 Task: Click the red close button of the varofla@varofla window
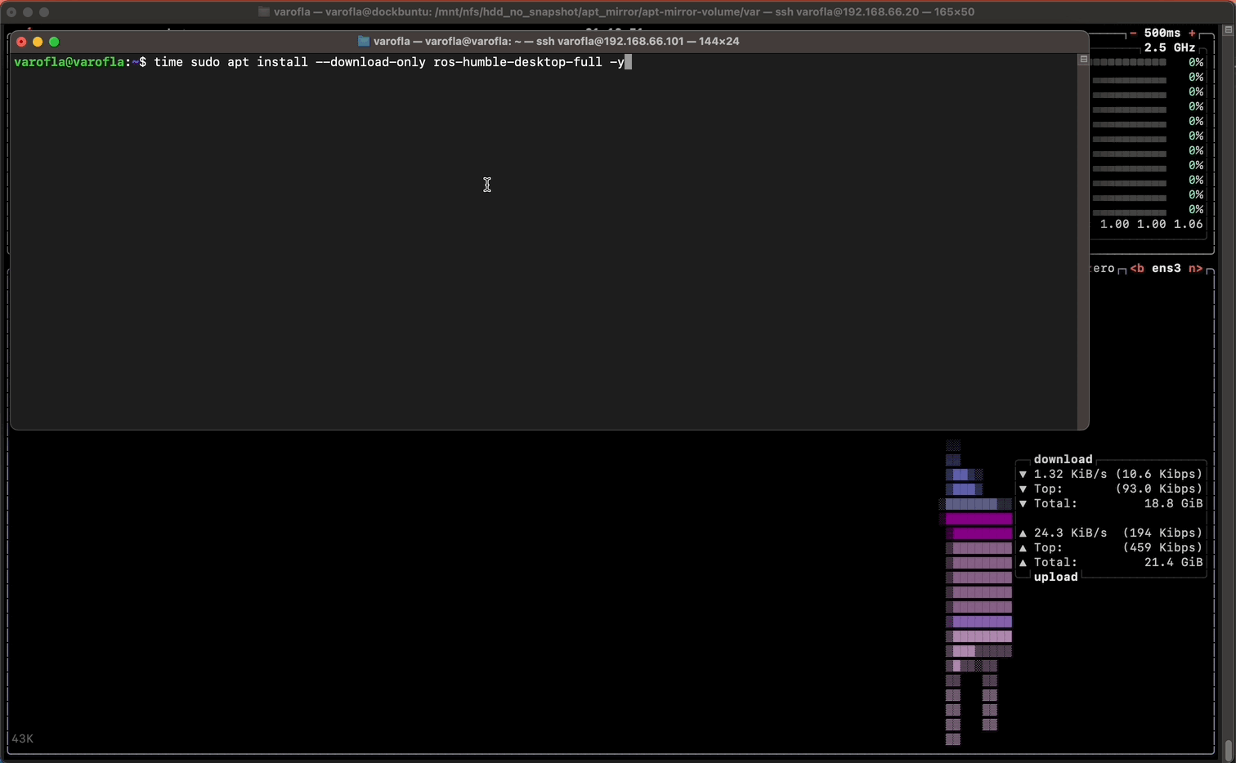coord(21,42)
